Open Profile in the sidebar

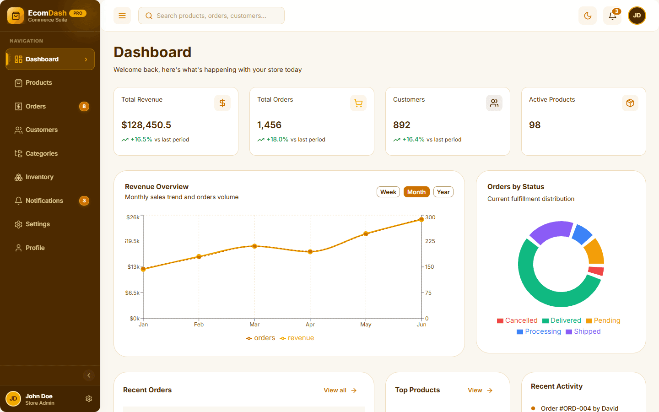point(50,248)
